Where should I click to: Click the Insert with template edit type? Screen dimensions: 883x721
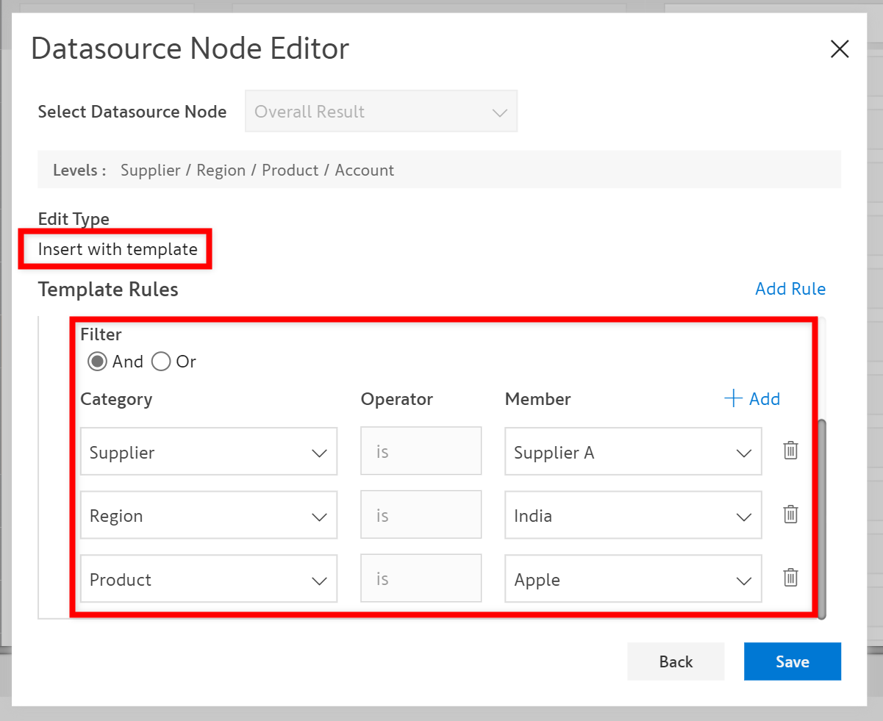[x=118, y=249]
